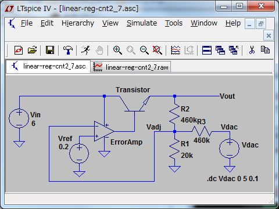Viewport: 279px width, 209px height.
Task: Select the Copy tool icon
Action: (265, 50)
